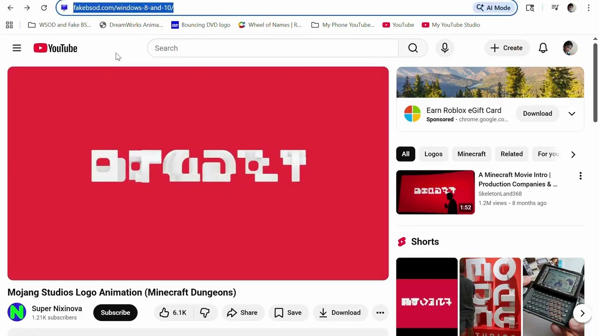Show more filter chips with right arrow
The image size is (599, 336).
pos(573,154)
